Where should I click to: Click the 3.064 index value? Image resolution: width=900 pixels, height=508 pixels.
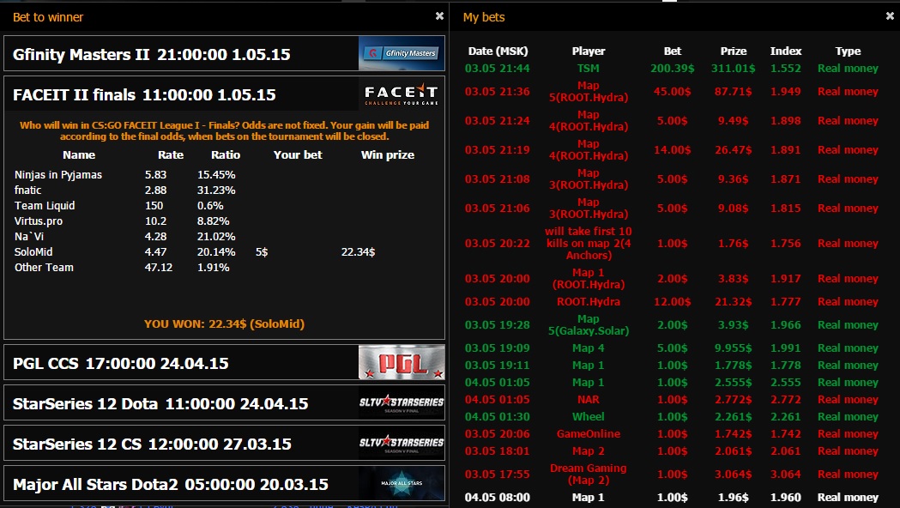pyautogui.click(x=786, y=475)
